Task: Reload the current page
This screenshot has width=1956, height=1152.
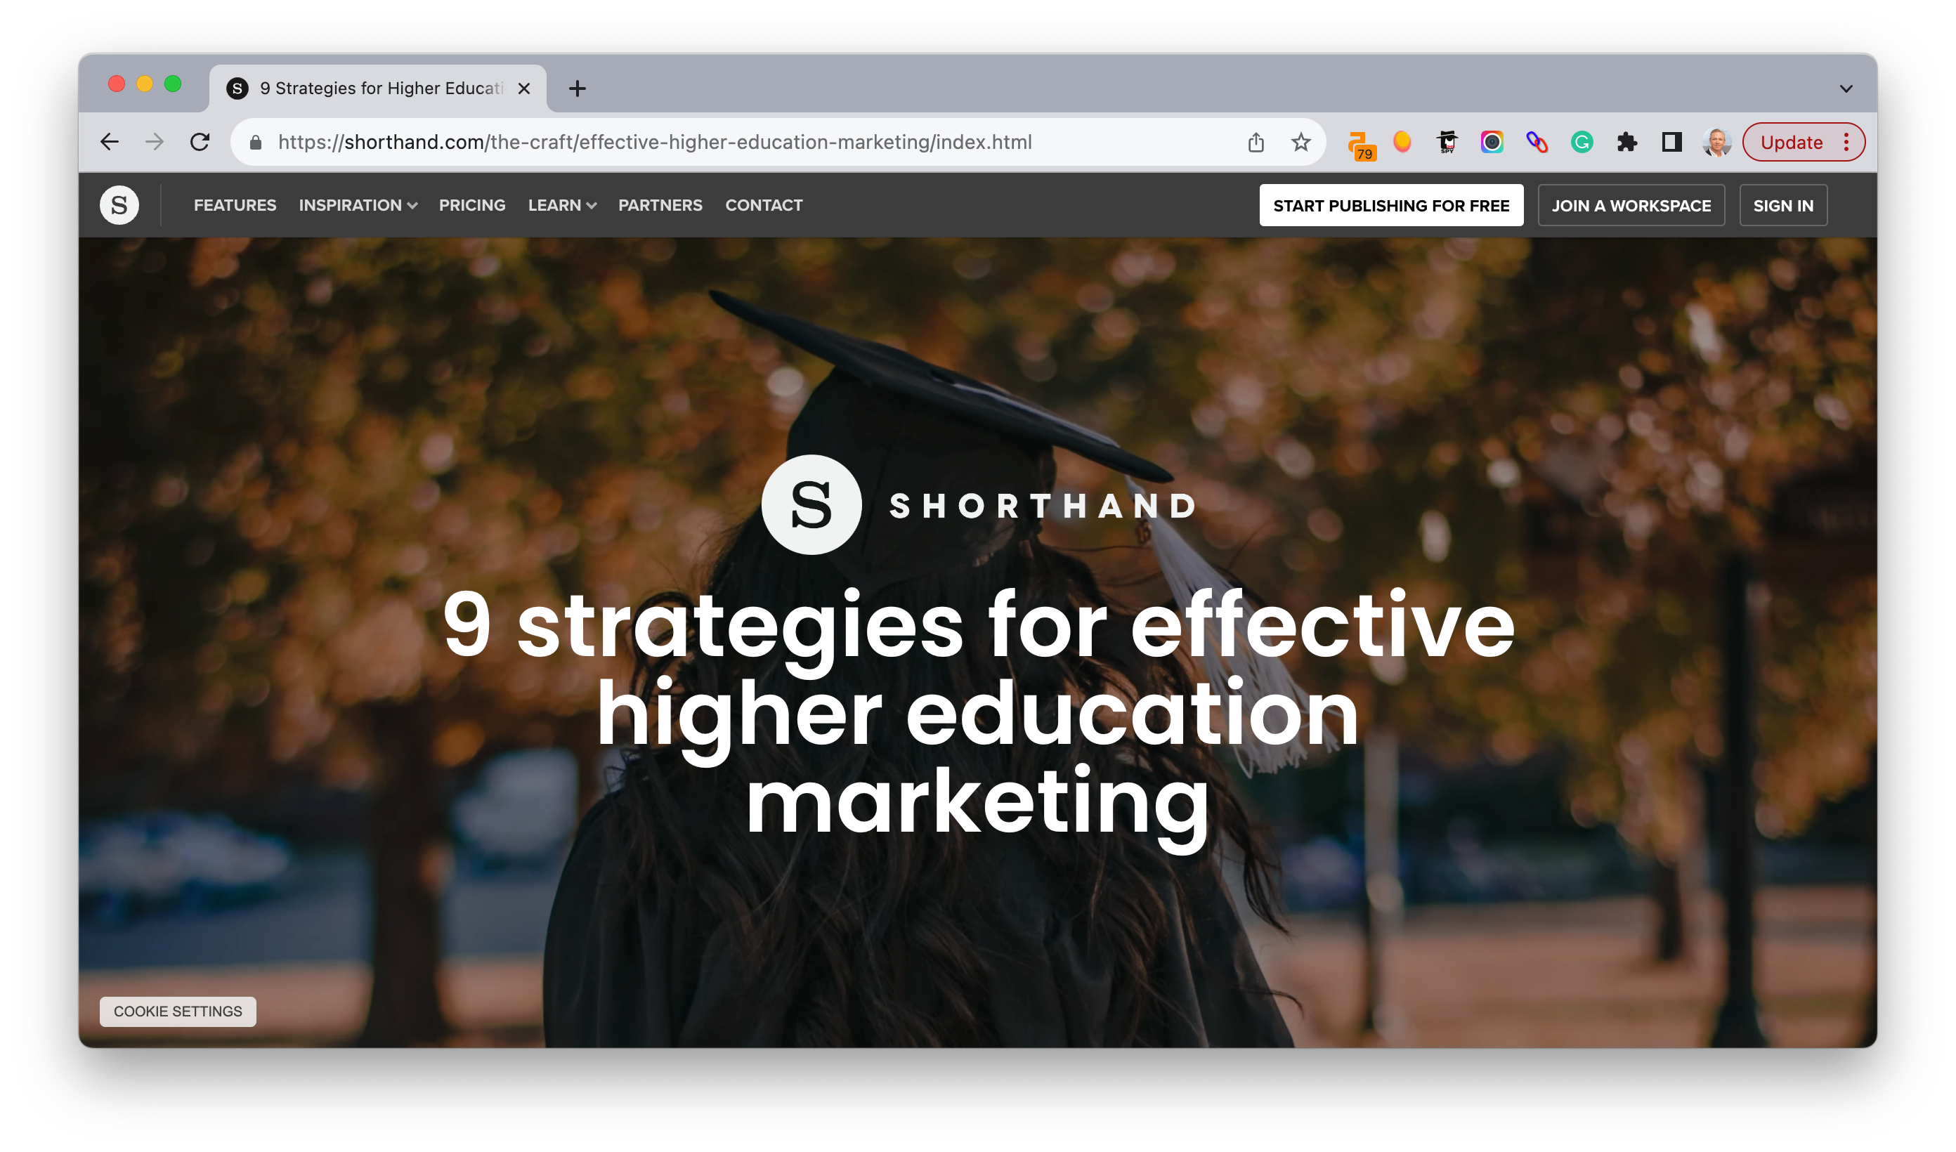Action: [x=200, y=142]
